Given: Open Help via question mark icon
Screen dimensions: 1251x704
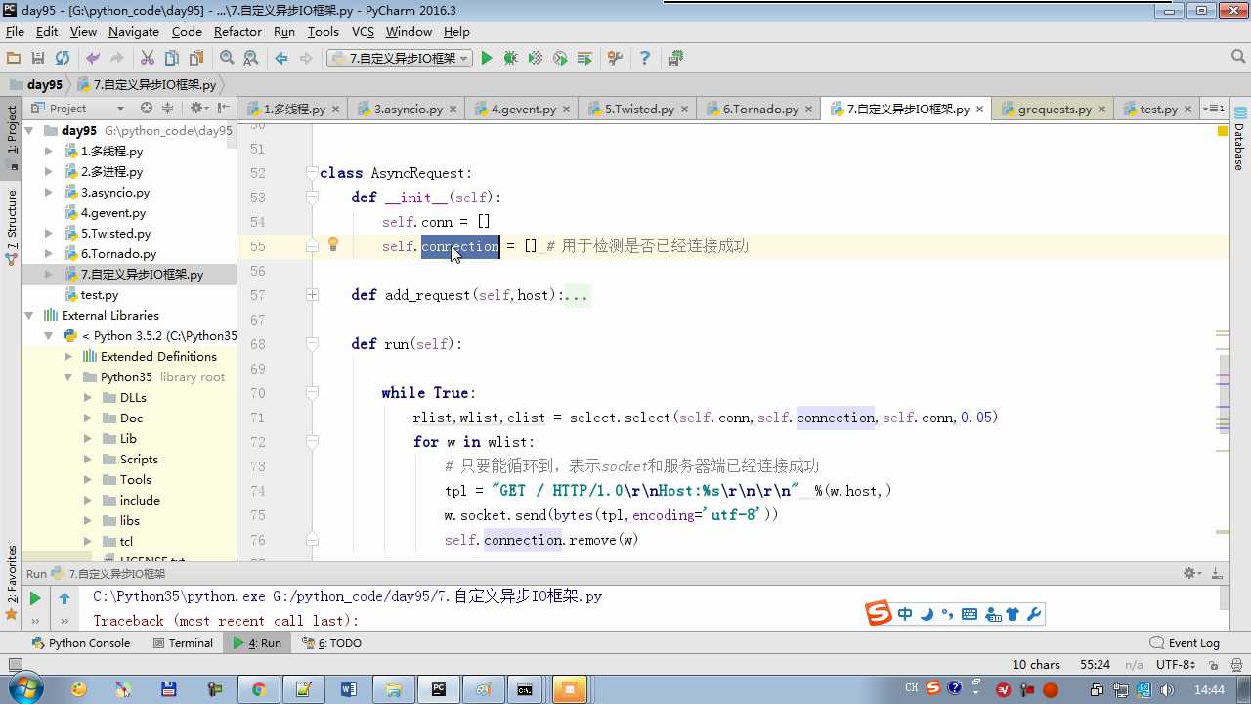Looking at the screenshot, I should click(645, 59).
